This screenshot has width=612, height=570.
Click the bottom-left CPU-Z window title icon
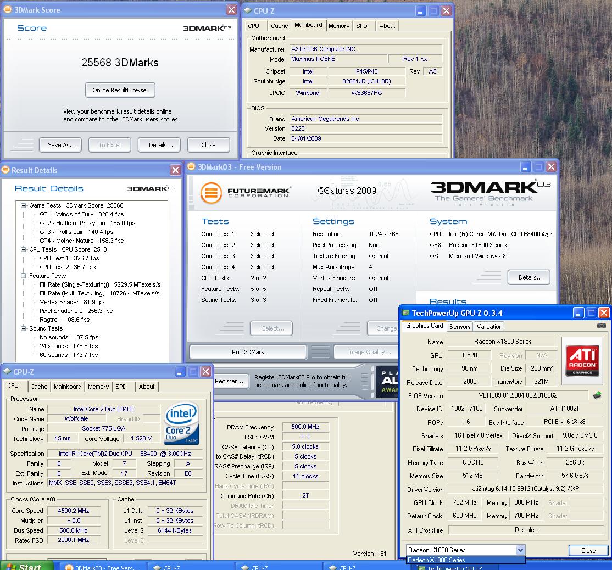7,371
